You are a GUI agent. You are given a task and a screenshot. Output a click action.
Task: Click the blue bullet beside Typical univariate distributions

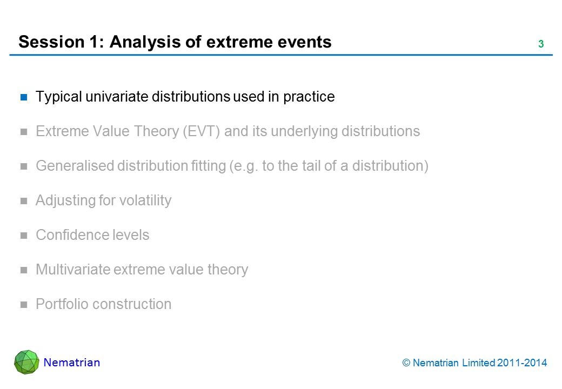click(x=24, y=97)
